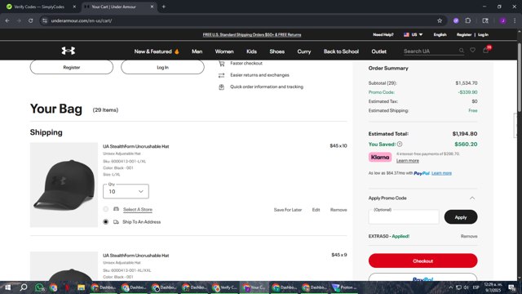The width and height of the screenshot is (522, 294).
Task: Click the English language link
Action: [440, 34]
